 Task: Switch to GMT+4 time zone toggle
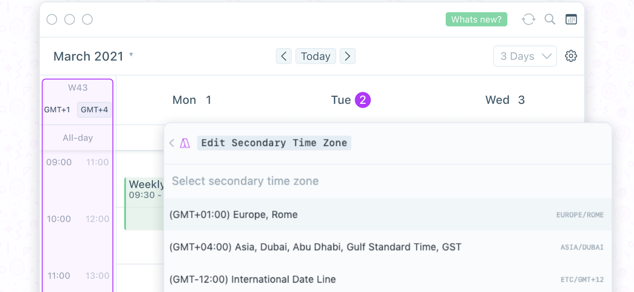pos(94,110)
